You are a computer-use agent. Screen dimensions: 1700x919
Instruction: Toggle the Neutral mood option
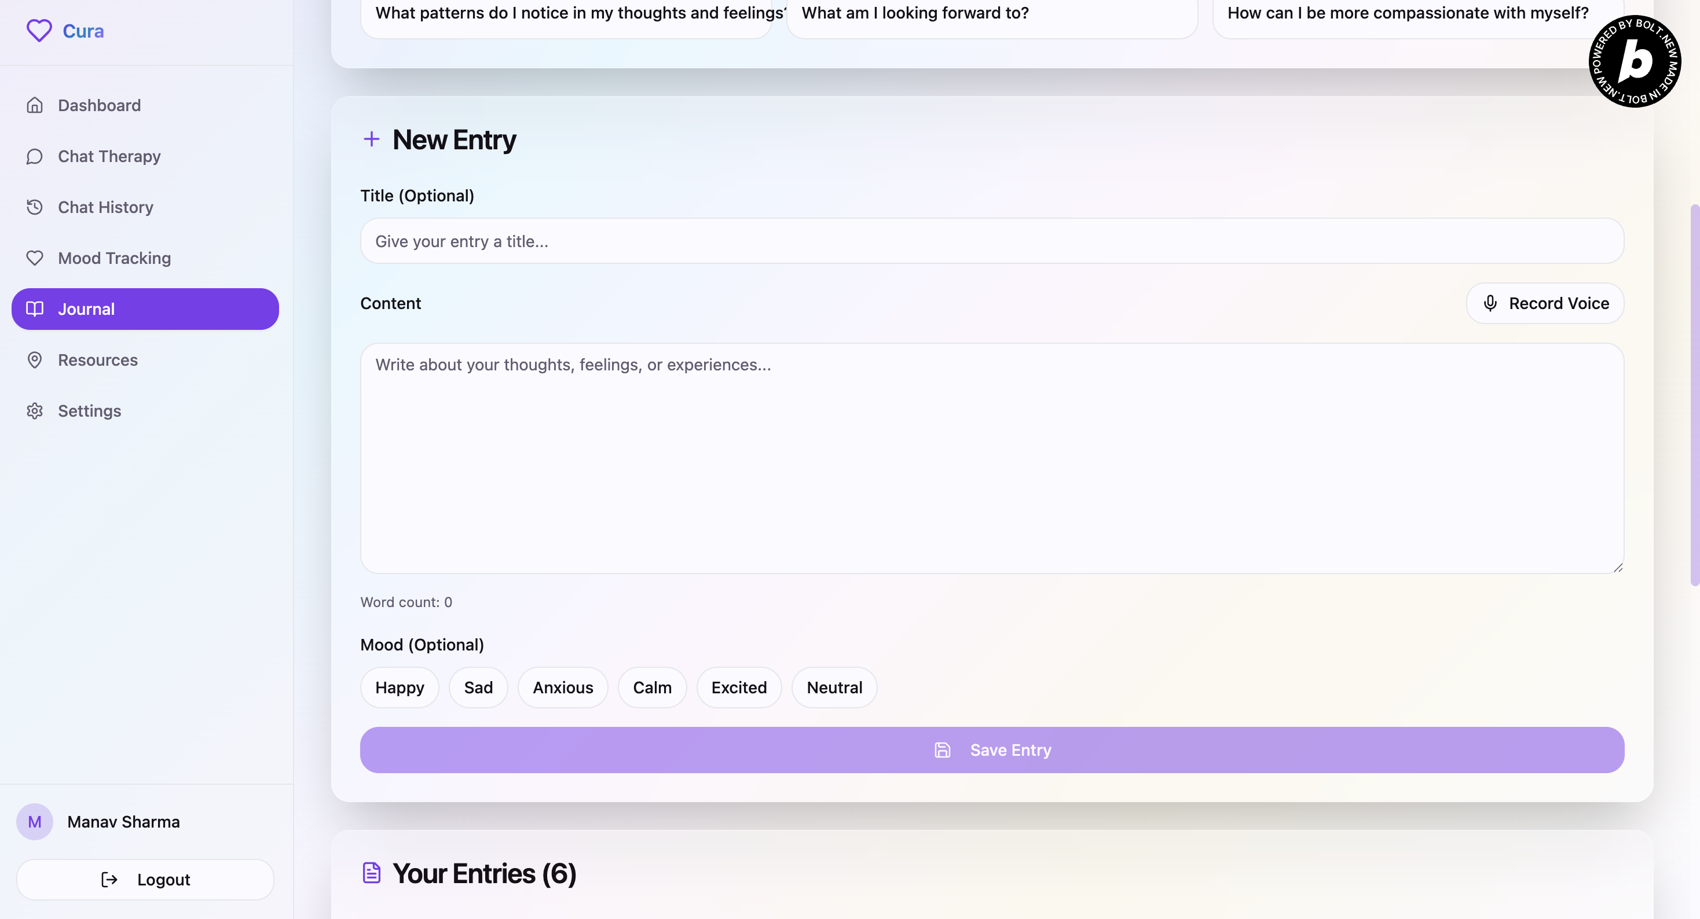pyautogui.click(x=834, y=688)
